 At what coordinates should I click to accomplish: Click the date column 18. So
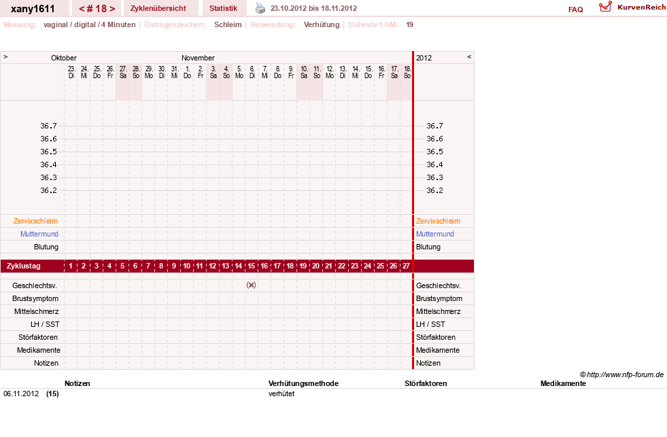tap(407, 72)
